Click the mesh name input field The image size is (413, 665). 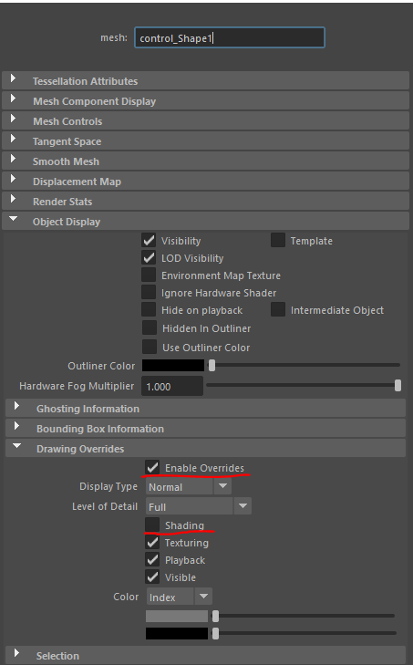[230, 37]
